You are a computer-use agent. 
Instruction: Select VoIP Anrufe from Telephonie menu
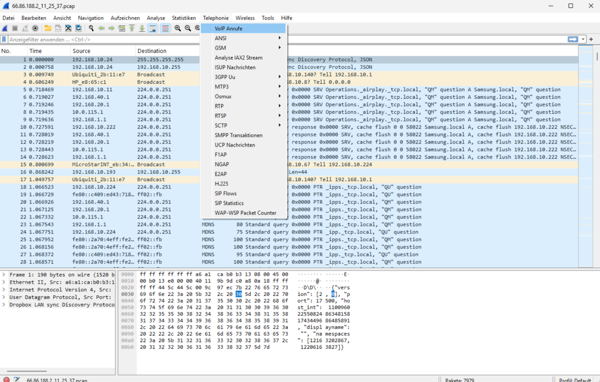(229, 29)
